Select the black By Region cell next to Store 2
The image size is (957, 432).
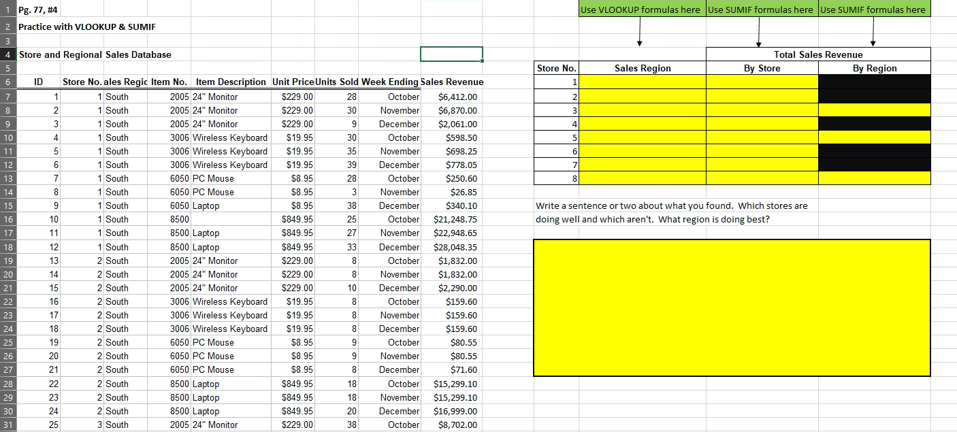pos(874,96)
